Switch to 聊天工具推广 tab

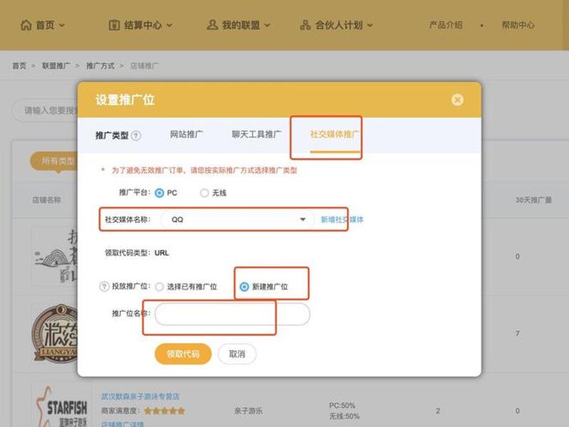pos(257,135)
